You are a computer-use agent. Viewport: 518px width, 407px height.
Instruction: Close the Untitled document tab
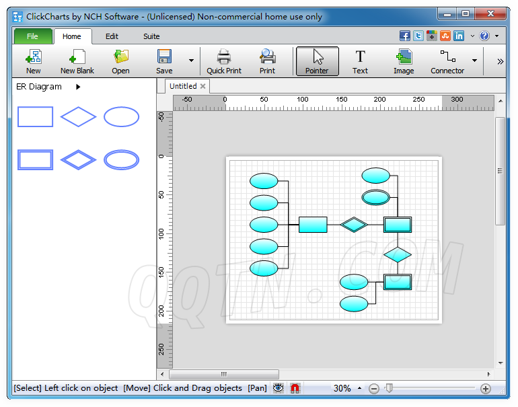click(x=203, y=86)
